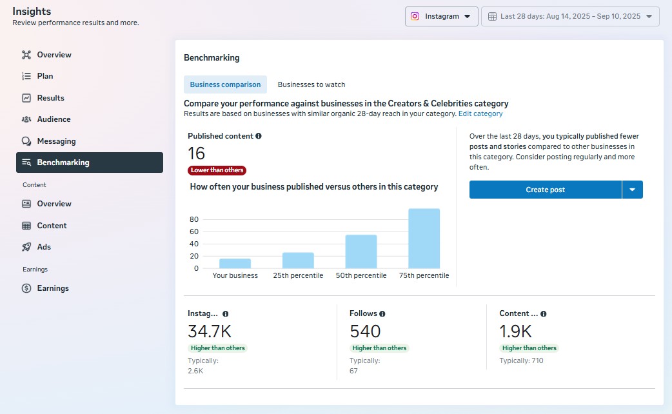Go to the Ads section
Screen dimensions: 672x414
(x=90, y=247)
